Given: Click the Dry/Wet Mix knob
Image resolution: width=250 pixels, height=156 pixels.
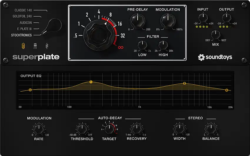Looking at the screenshot, I should coord(216,35).
